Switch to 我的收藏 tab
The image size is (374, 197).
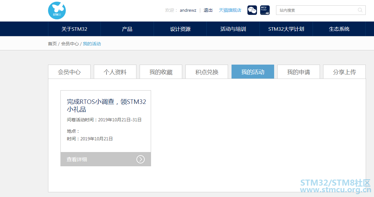(x=161, y=72)
